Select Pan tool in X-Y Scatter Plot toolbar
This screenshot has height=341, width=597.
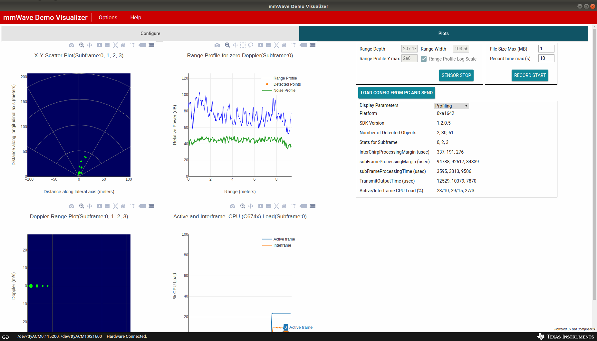[x=90, y=45]
